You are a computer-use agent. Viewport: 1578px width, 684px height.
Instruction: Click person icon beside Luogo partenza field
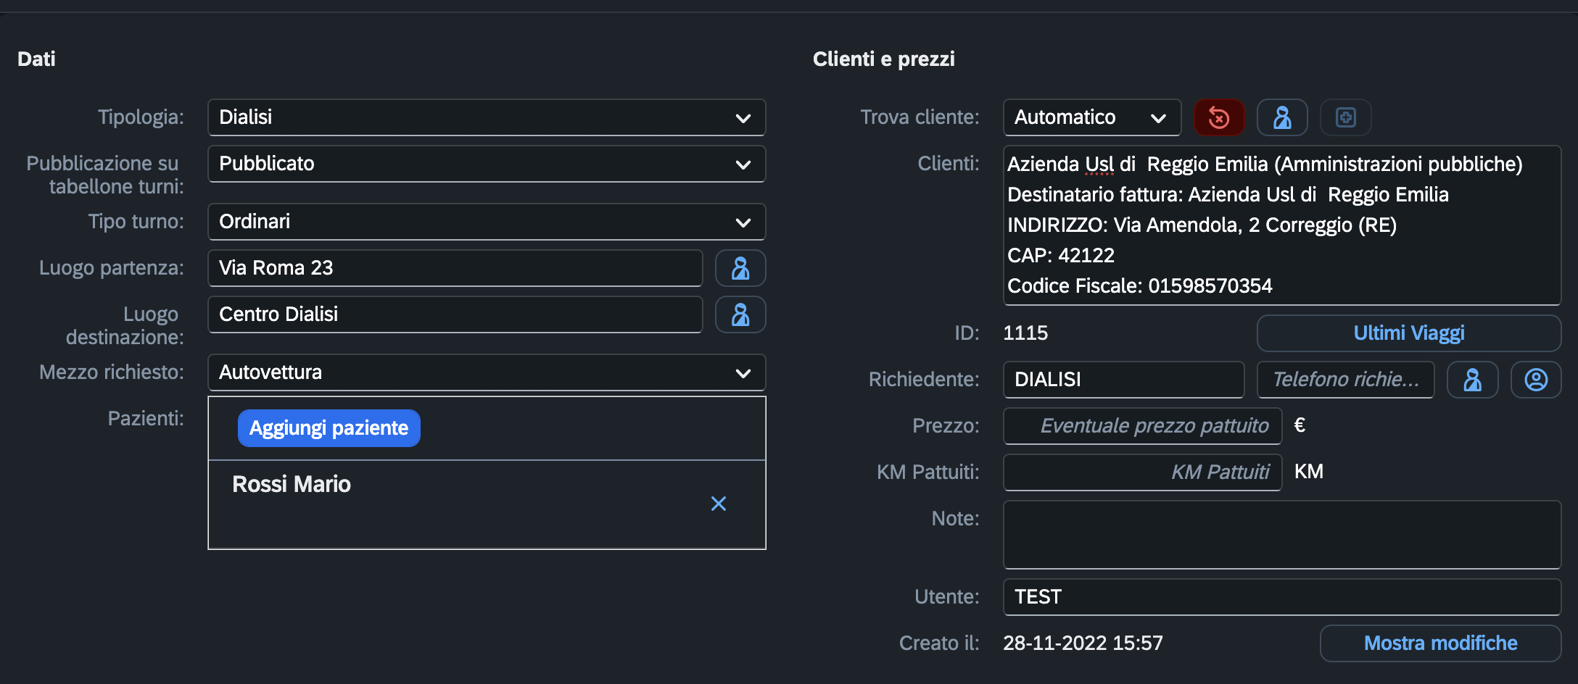pos(740,268)
